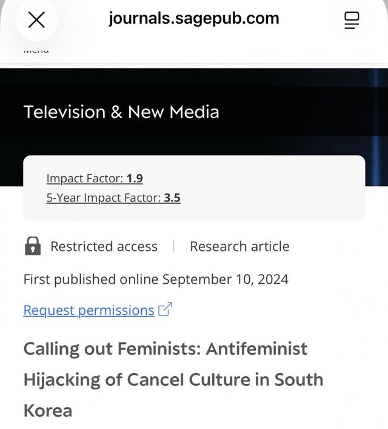This screenshot has height=429, width=388.
Task: Click the 'Impact Factor' label link
Action: tap(85, 179)
